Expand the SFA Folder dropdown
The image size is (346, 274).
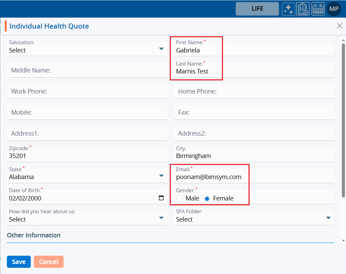pos(328,218)
